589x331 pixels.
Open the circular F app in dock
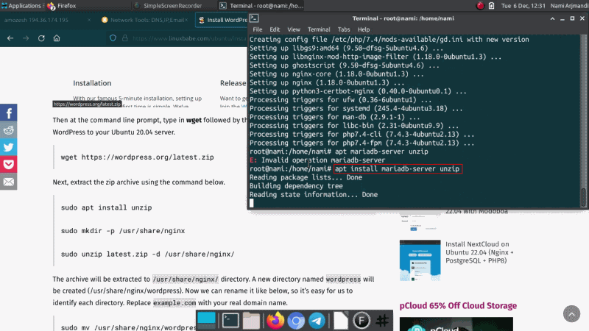(x=361, y=321)
